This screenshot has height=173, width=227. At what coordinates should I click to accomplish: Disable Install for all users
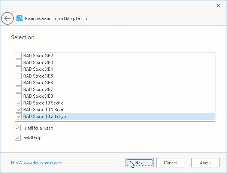[x=18, y=128]
